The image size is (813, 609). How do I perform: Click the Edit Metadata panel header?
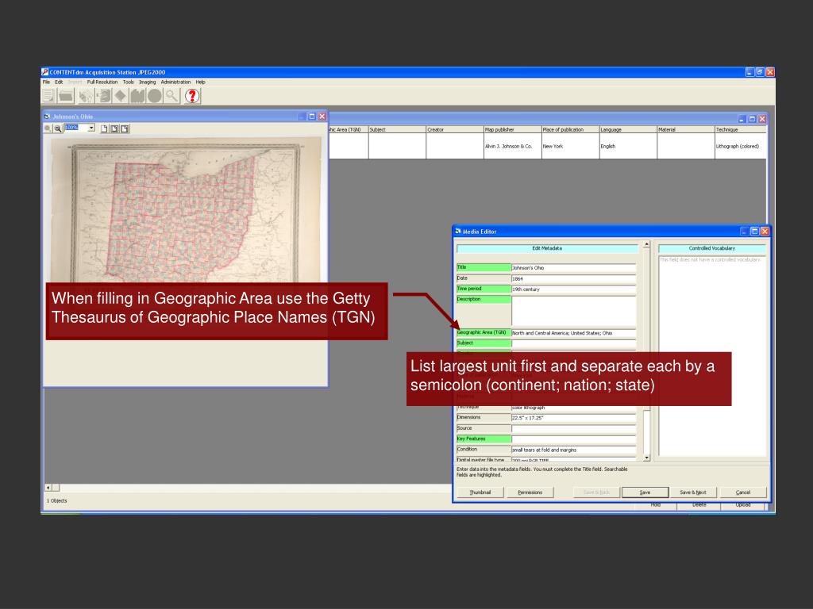click(547, 248)
